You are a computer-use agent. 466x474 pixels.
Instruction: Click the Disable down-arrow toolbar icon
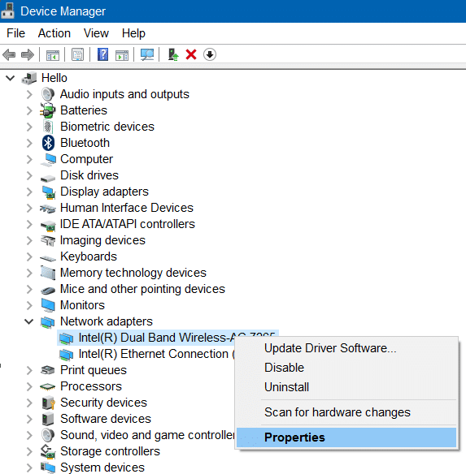point(210,54)
